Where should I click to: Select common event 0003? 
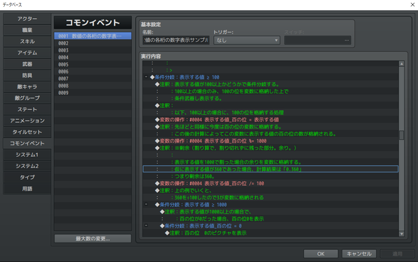93,51
